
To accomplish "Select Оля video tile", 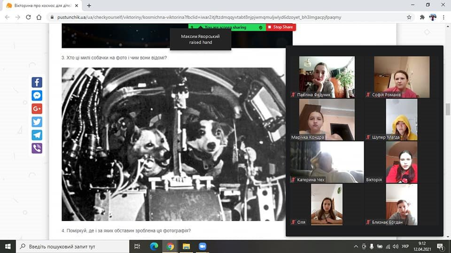I will [327, 204].
